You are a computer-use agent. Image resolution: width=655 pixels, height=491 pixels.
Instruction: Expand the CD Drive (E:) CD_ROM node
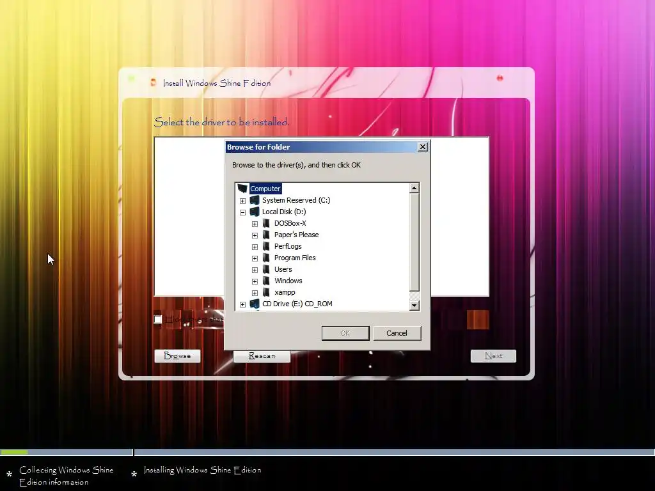242,304
